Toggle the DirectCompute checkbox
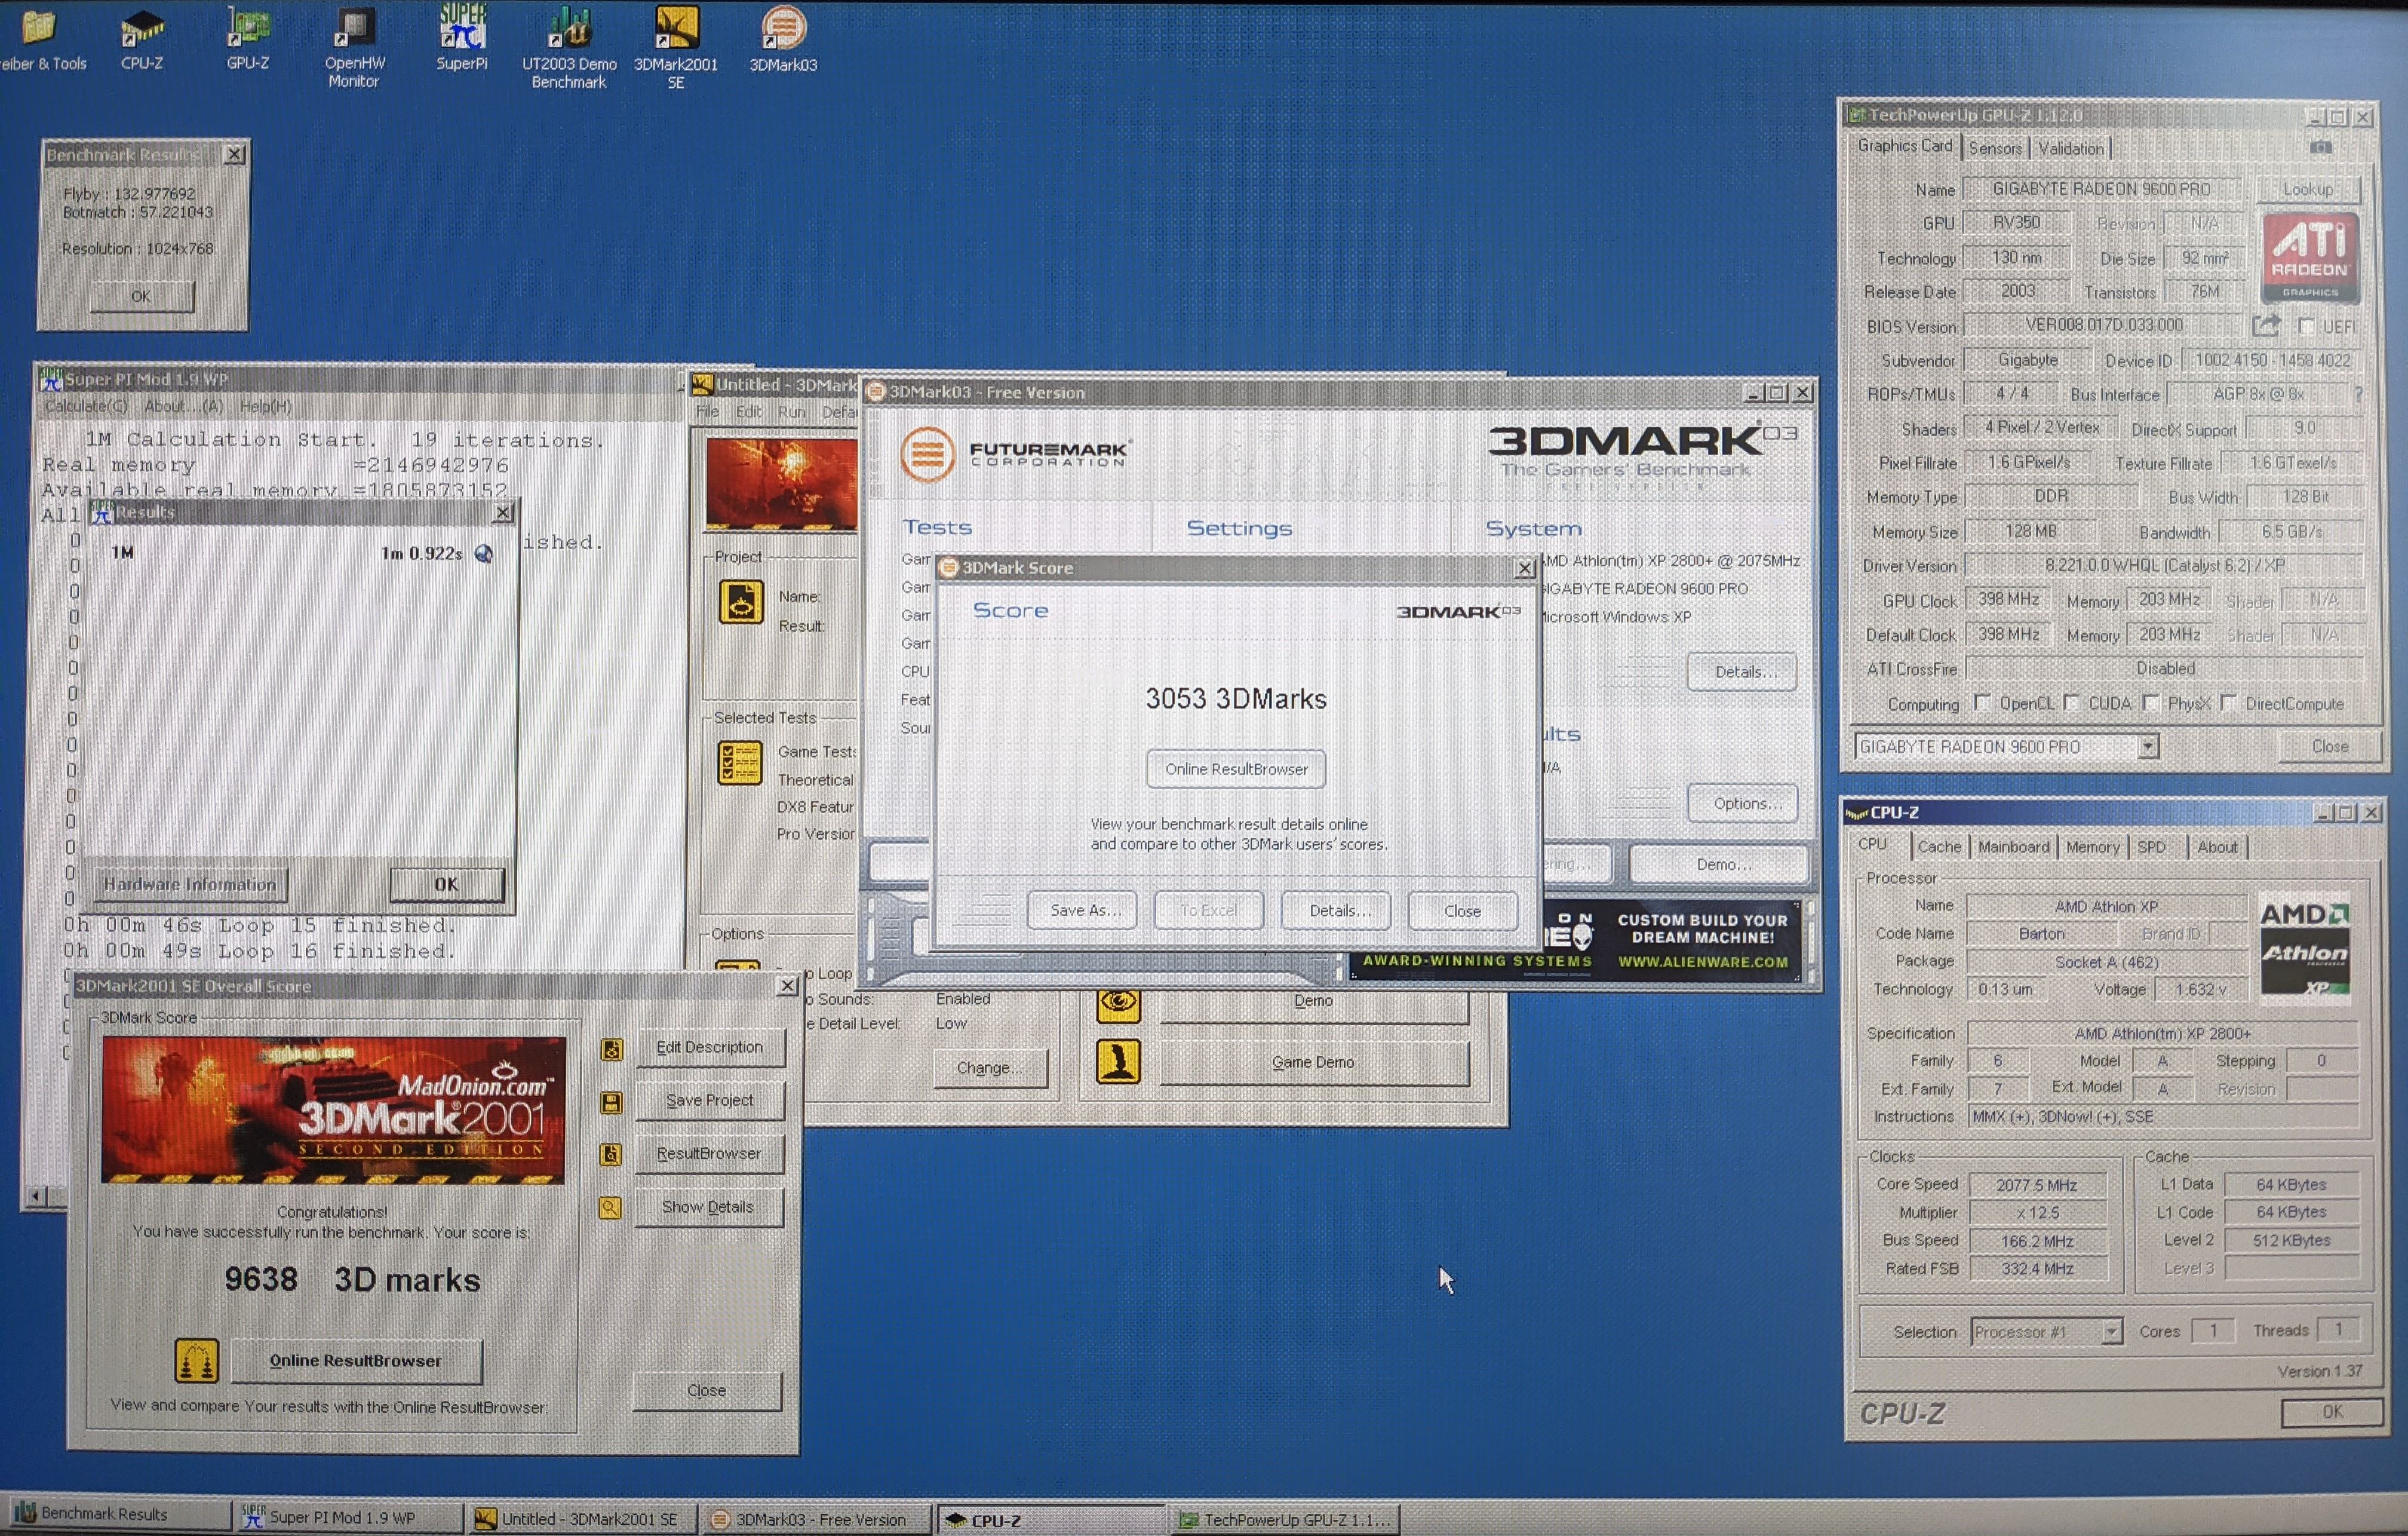This screenshot has width=2408, height=1536. pos(2228,703)
